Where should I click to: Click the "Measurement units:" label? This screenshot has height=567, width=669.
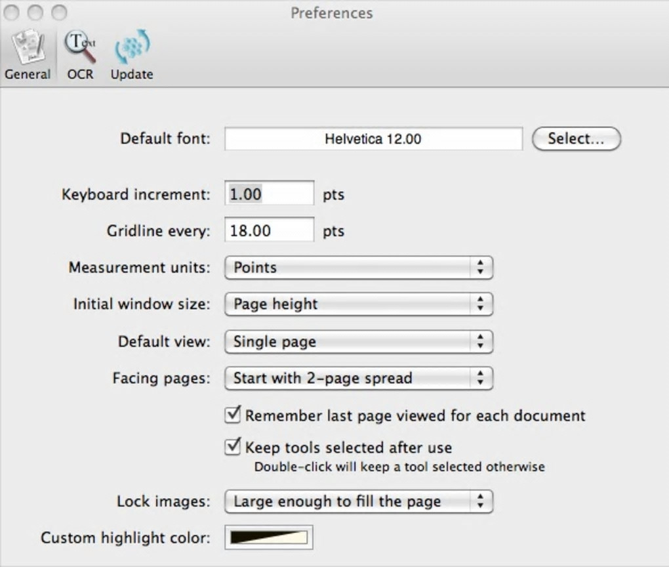click(x=140, y=268)
